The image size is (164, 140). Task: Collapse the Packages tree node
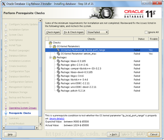(x=50, y=57)
